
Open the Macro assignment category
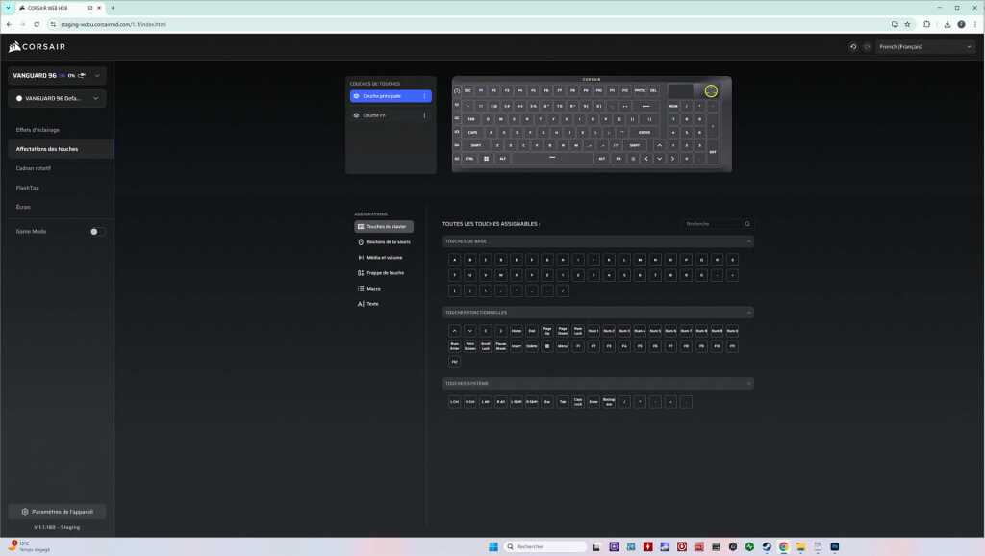(x=373, y=289)
